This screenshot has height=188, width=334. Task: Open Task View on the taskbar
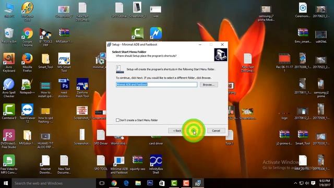[102, 183]
